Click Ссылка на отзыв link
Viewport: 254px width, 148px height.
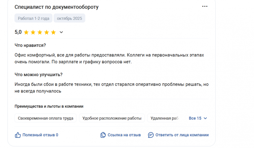click(124, 135)
